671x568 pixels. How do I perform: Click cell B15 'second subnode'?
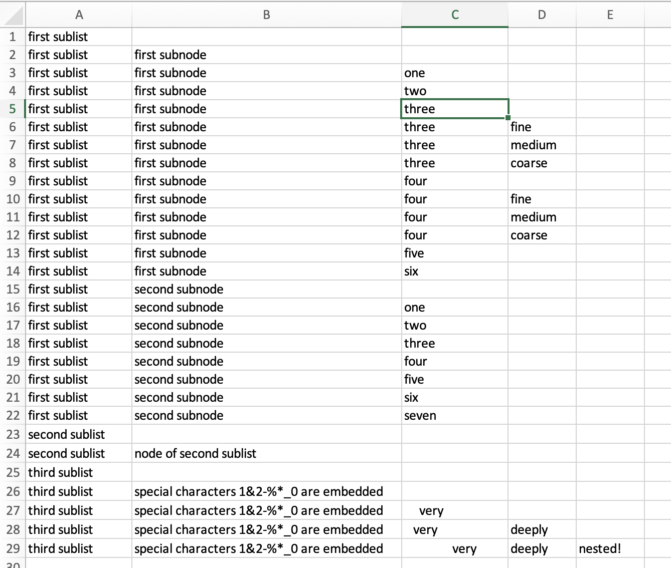tap(267, 289)
